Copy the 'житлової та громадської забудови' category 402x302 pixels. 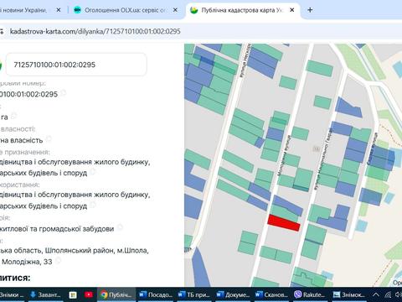120,227
